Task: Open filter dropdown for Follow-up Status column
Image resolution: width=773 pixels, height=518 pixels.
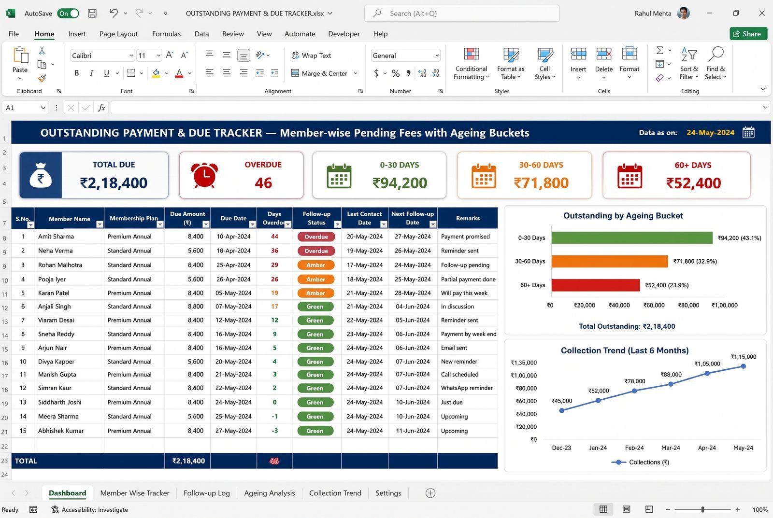Action: [337, 224]
